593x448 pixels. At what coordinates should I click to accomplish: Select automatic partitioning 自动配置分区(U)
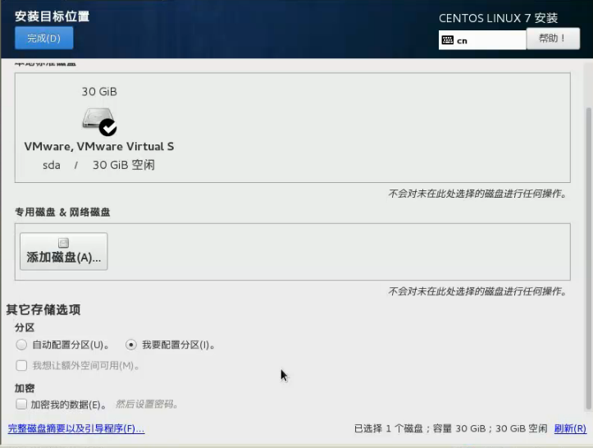63,345
